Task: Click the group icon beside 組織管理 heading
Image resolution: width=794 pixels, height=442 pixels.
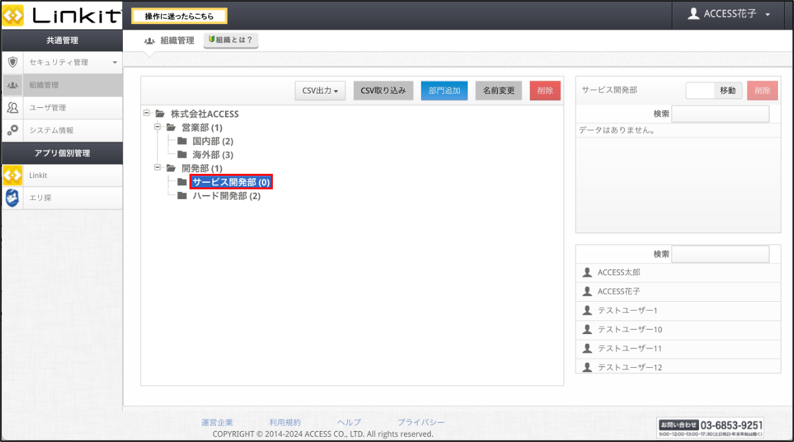Action: (149, 40)
